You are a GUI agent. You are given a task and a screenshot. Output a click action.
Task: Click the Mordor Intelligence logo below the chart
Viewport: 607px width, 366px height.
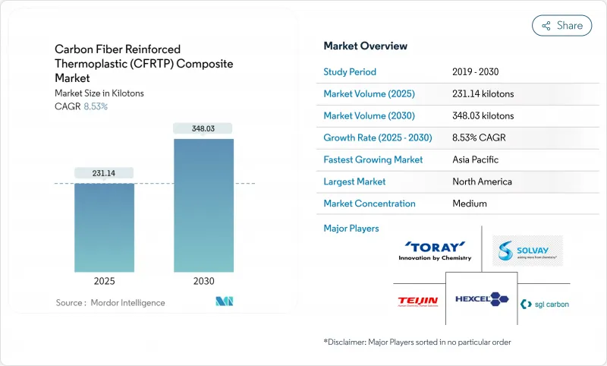coord(224,302)
